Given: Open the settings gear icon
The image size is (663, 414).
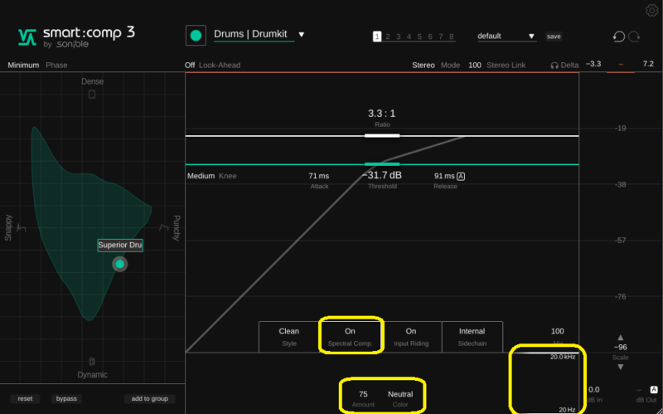Looking at the screenshot, I should 651,10.
